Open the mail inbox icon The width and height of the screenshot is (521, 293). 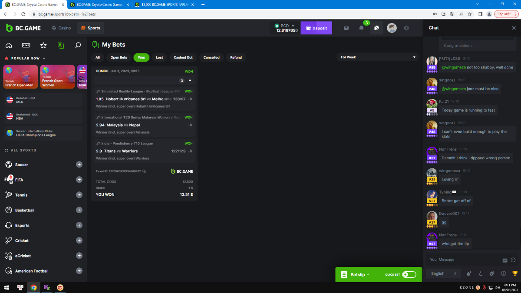(x=346, y=28)
